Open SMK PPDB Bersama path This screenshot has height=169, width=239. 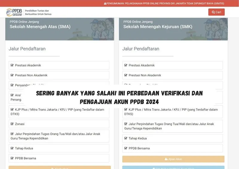click(172, 148)
